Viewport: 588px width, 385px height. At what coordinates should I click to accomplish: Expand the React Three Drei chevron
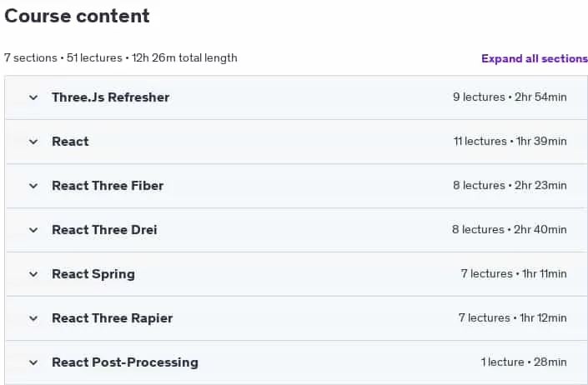pyautogui.click(x=33, y=230)
